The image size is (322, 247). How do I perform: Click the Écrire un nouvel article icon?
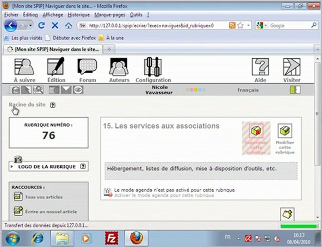[x=18, y=211]
